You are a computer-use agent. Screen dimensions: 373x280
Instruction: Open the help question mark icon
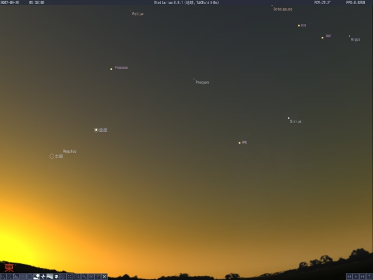97,276
